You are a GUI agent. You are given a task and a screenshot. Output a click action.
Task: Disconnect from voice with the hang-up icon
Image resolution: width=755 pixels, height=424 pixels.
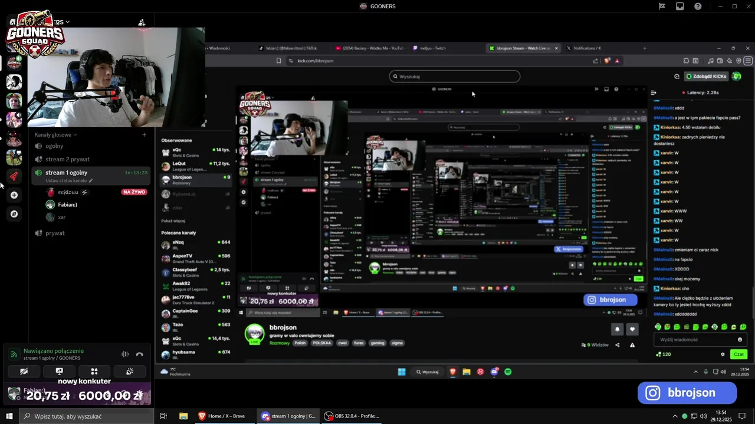click(x=140, y=354)
